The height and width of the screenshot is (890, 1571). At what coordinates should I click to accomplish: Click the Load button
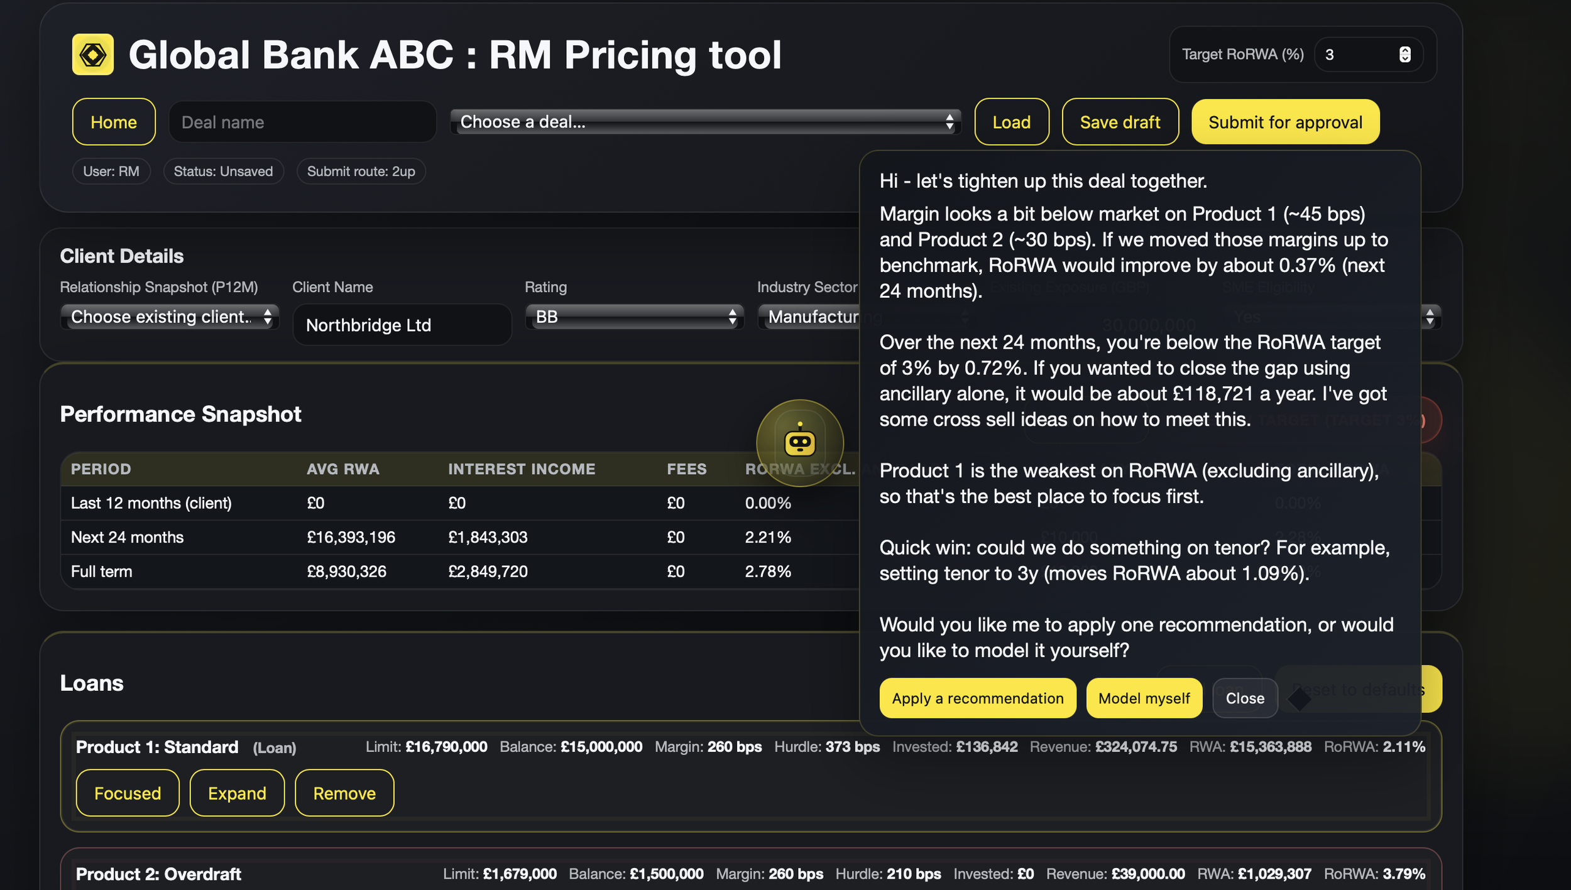[1011, 122]
